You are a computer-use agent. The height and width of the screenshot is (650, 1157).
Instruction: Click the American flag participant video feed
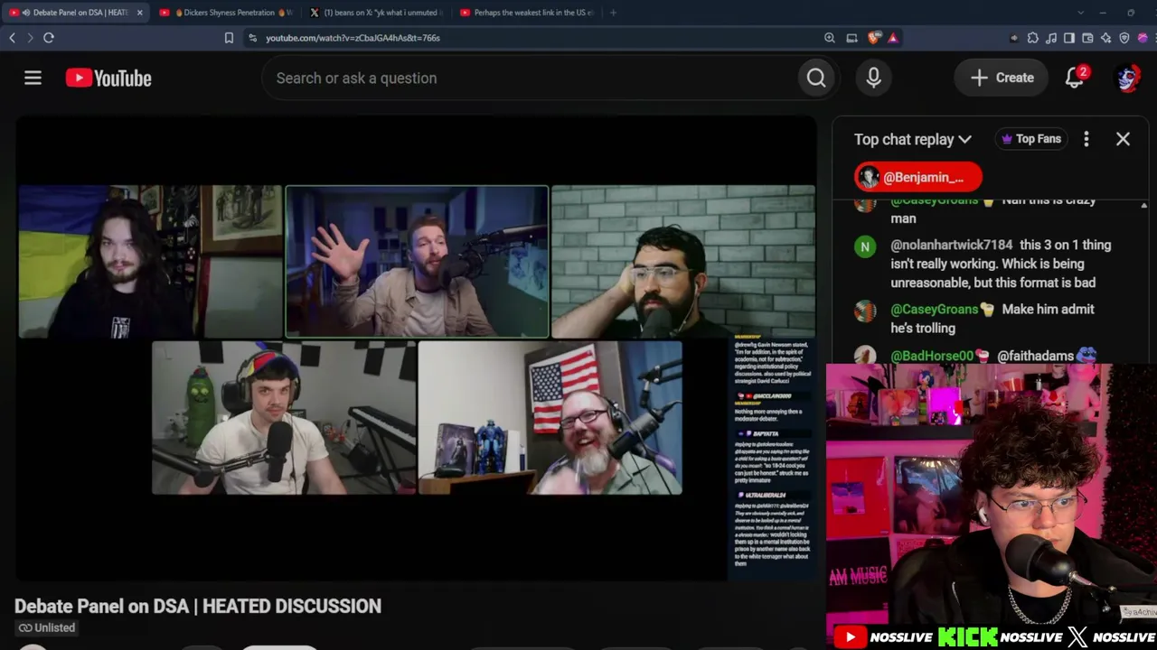(x=550, y=418)
